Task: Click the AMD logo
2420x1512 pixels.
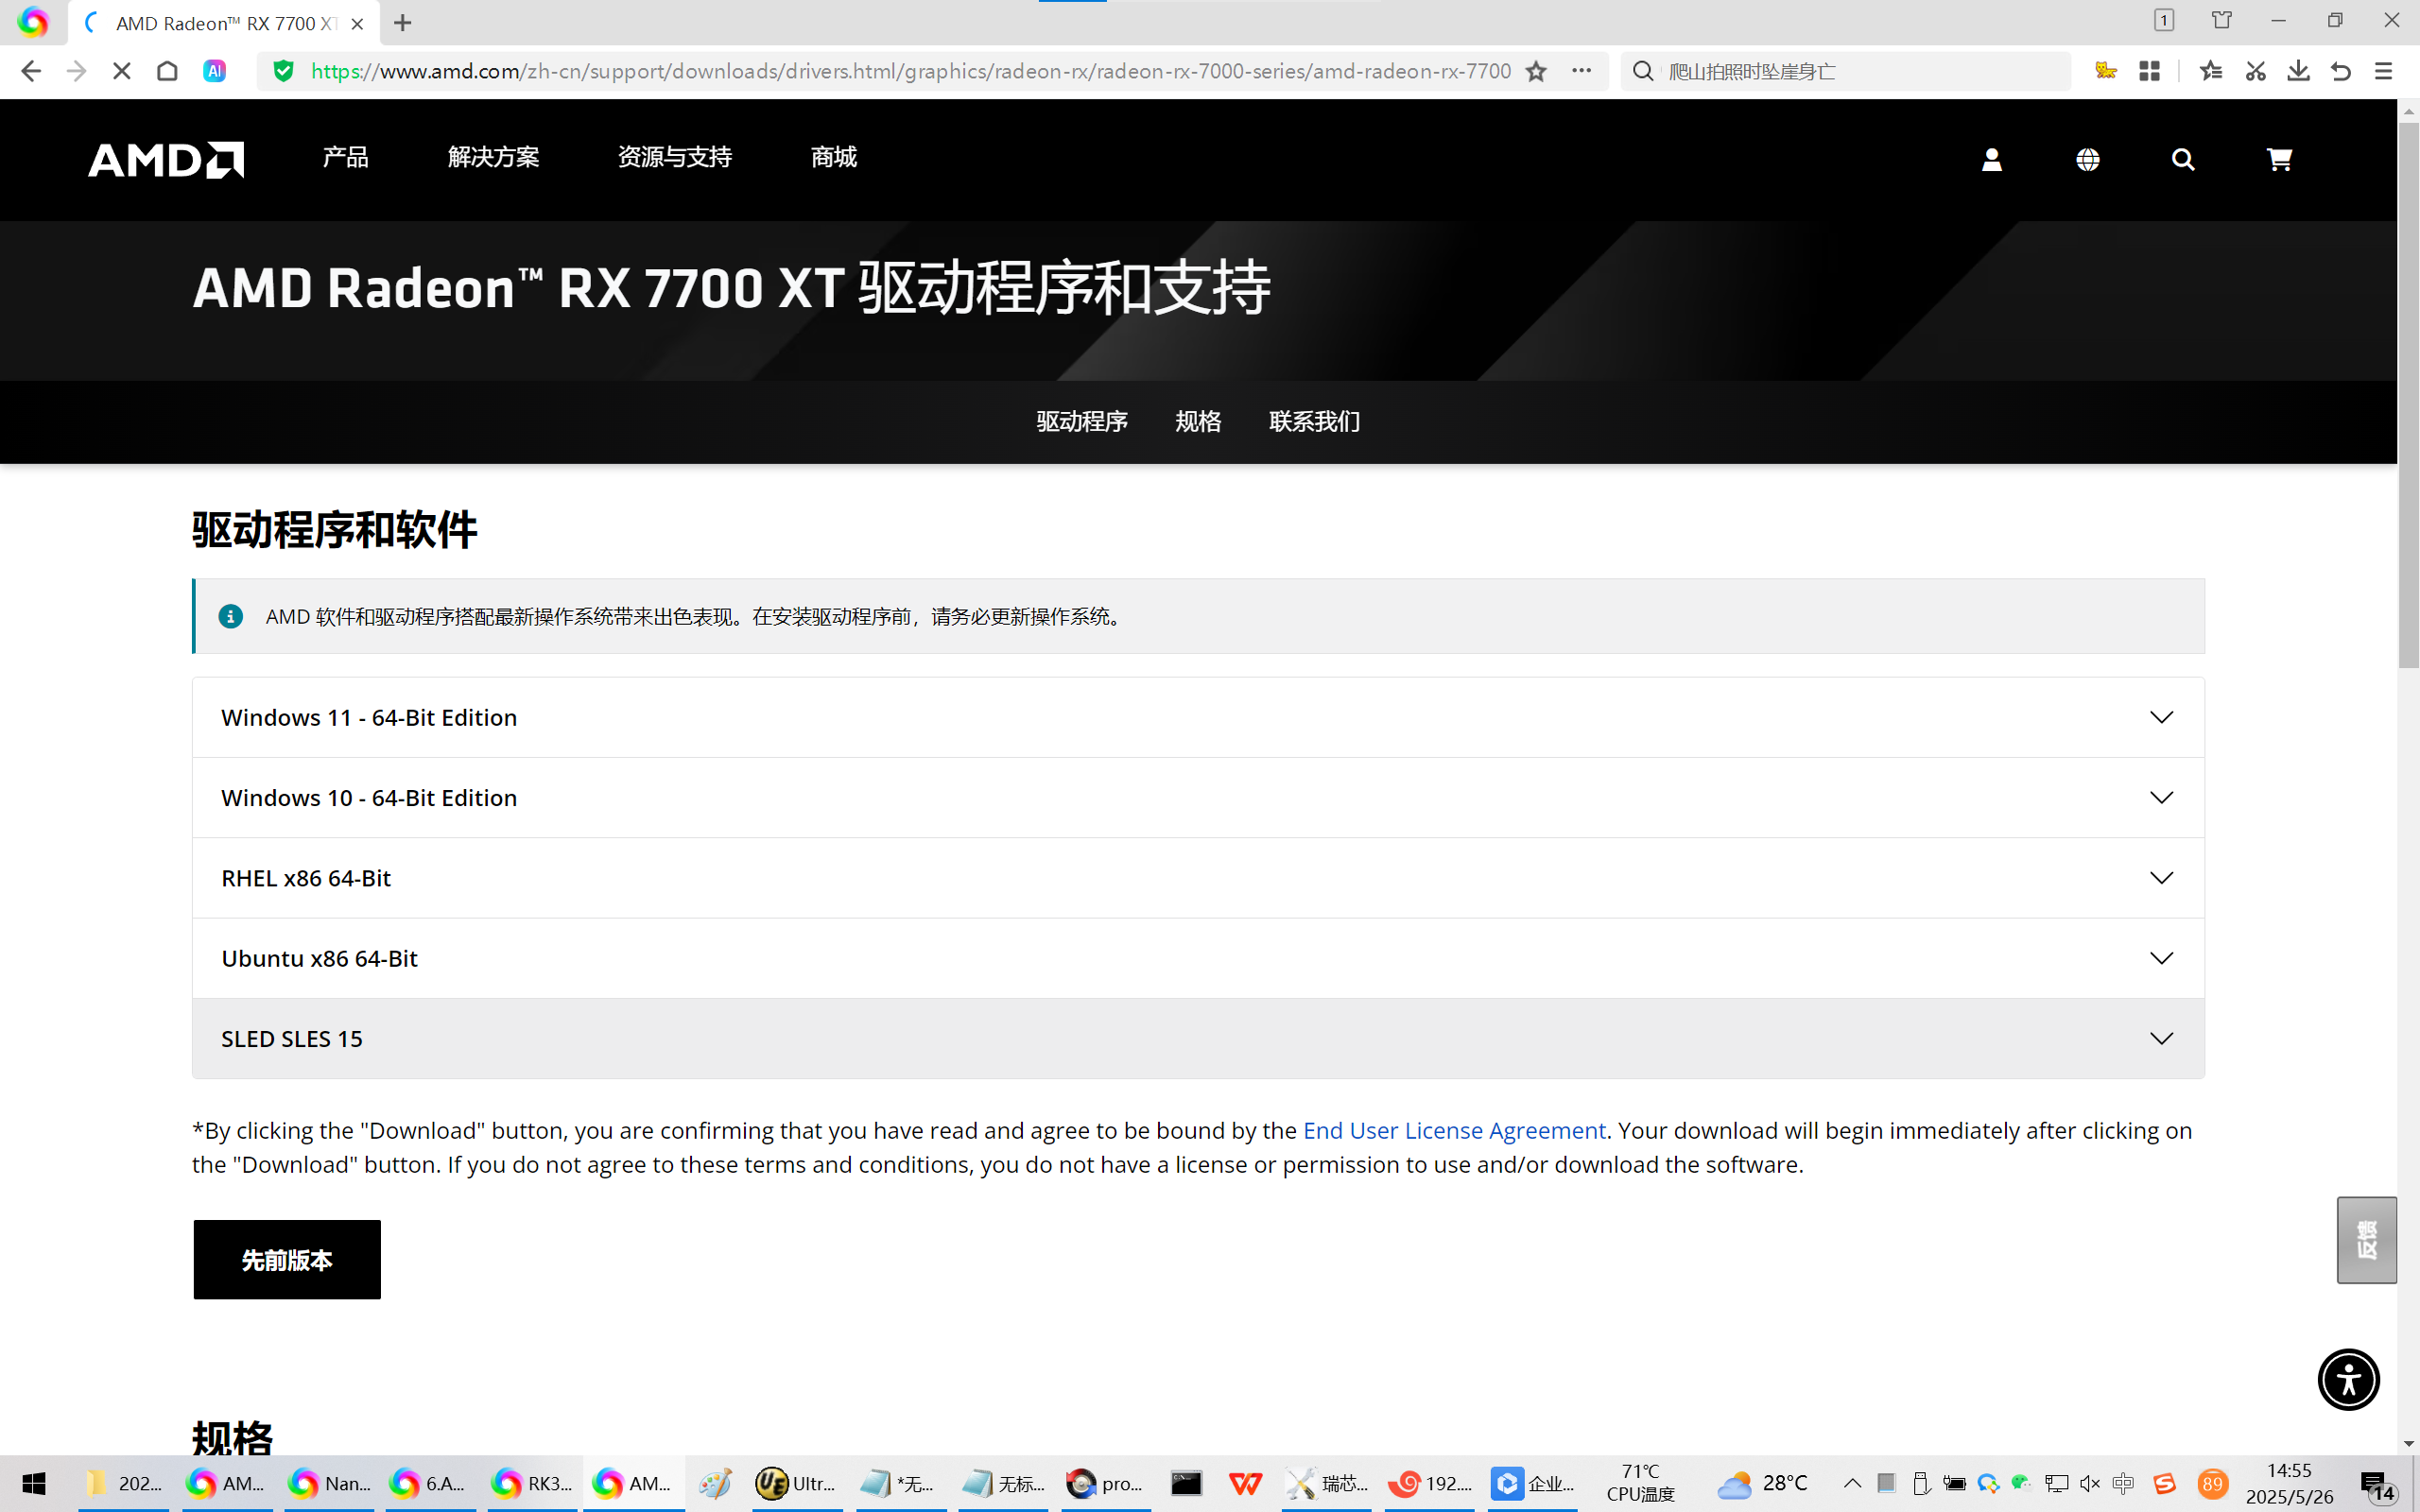Action: (166, 159)
